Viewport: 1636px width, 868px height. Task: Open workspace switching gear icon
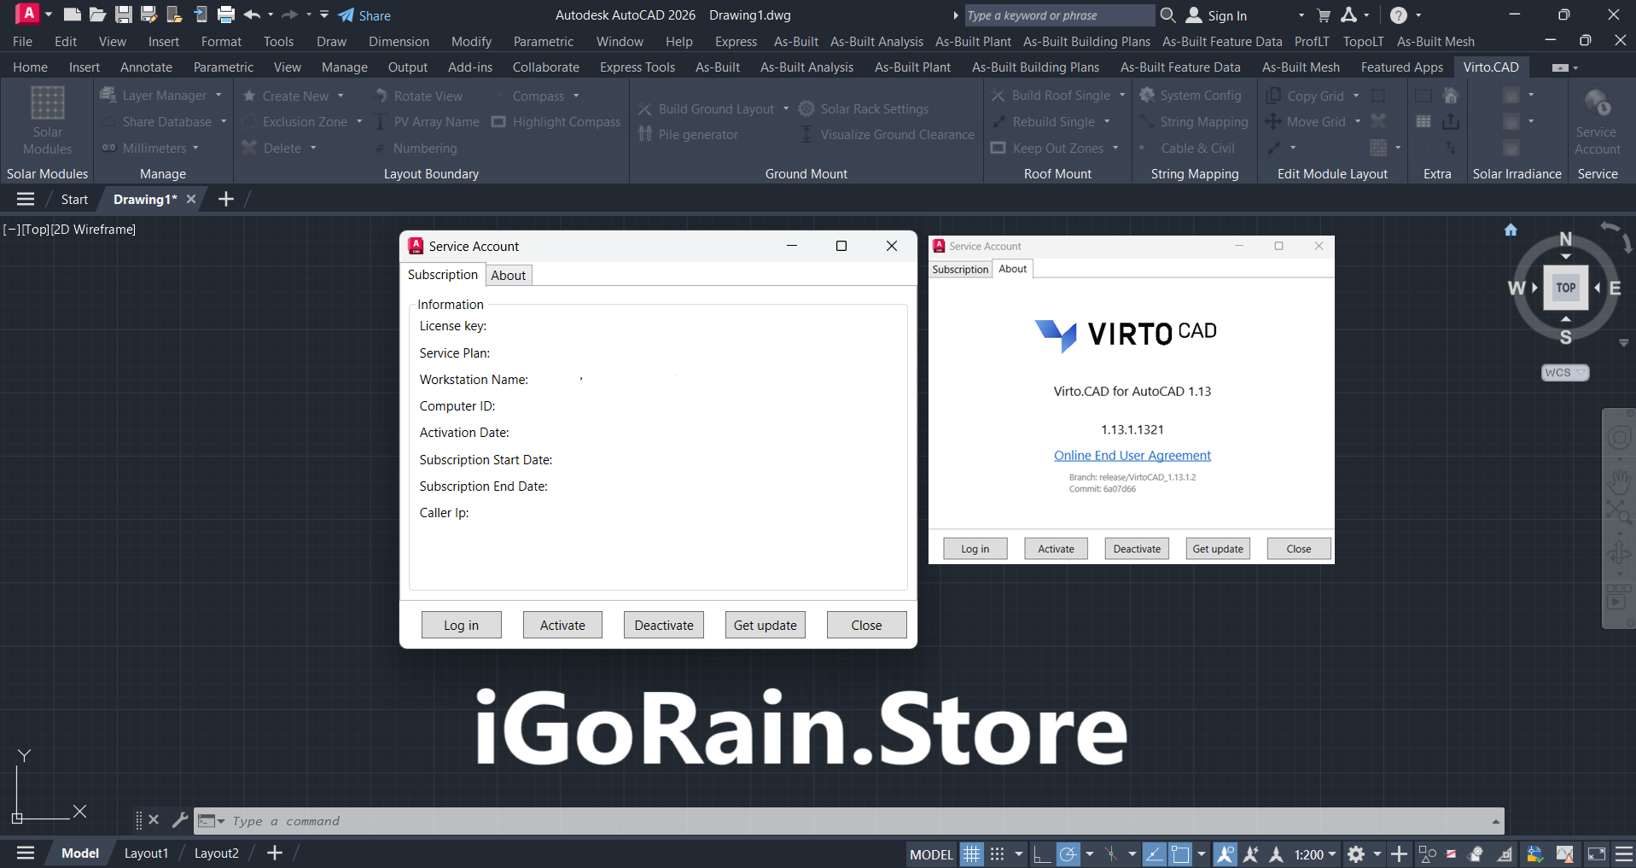coord(1356,853)
